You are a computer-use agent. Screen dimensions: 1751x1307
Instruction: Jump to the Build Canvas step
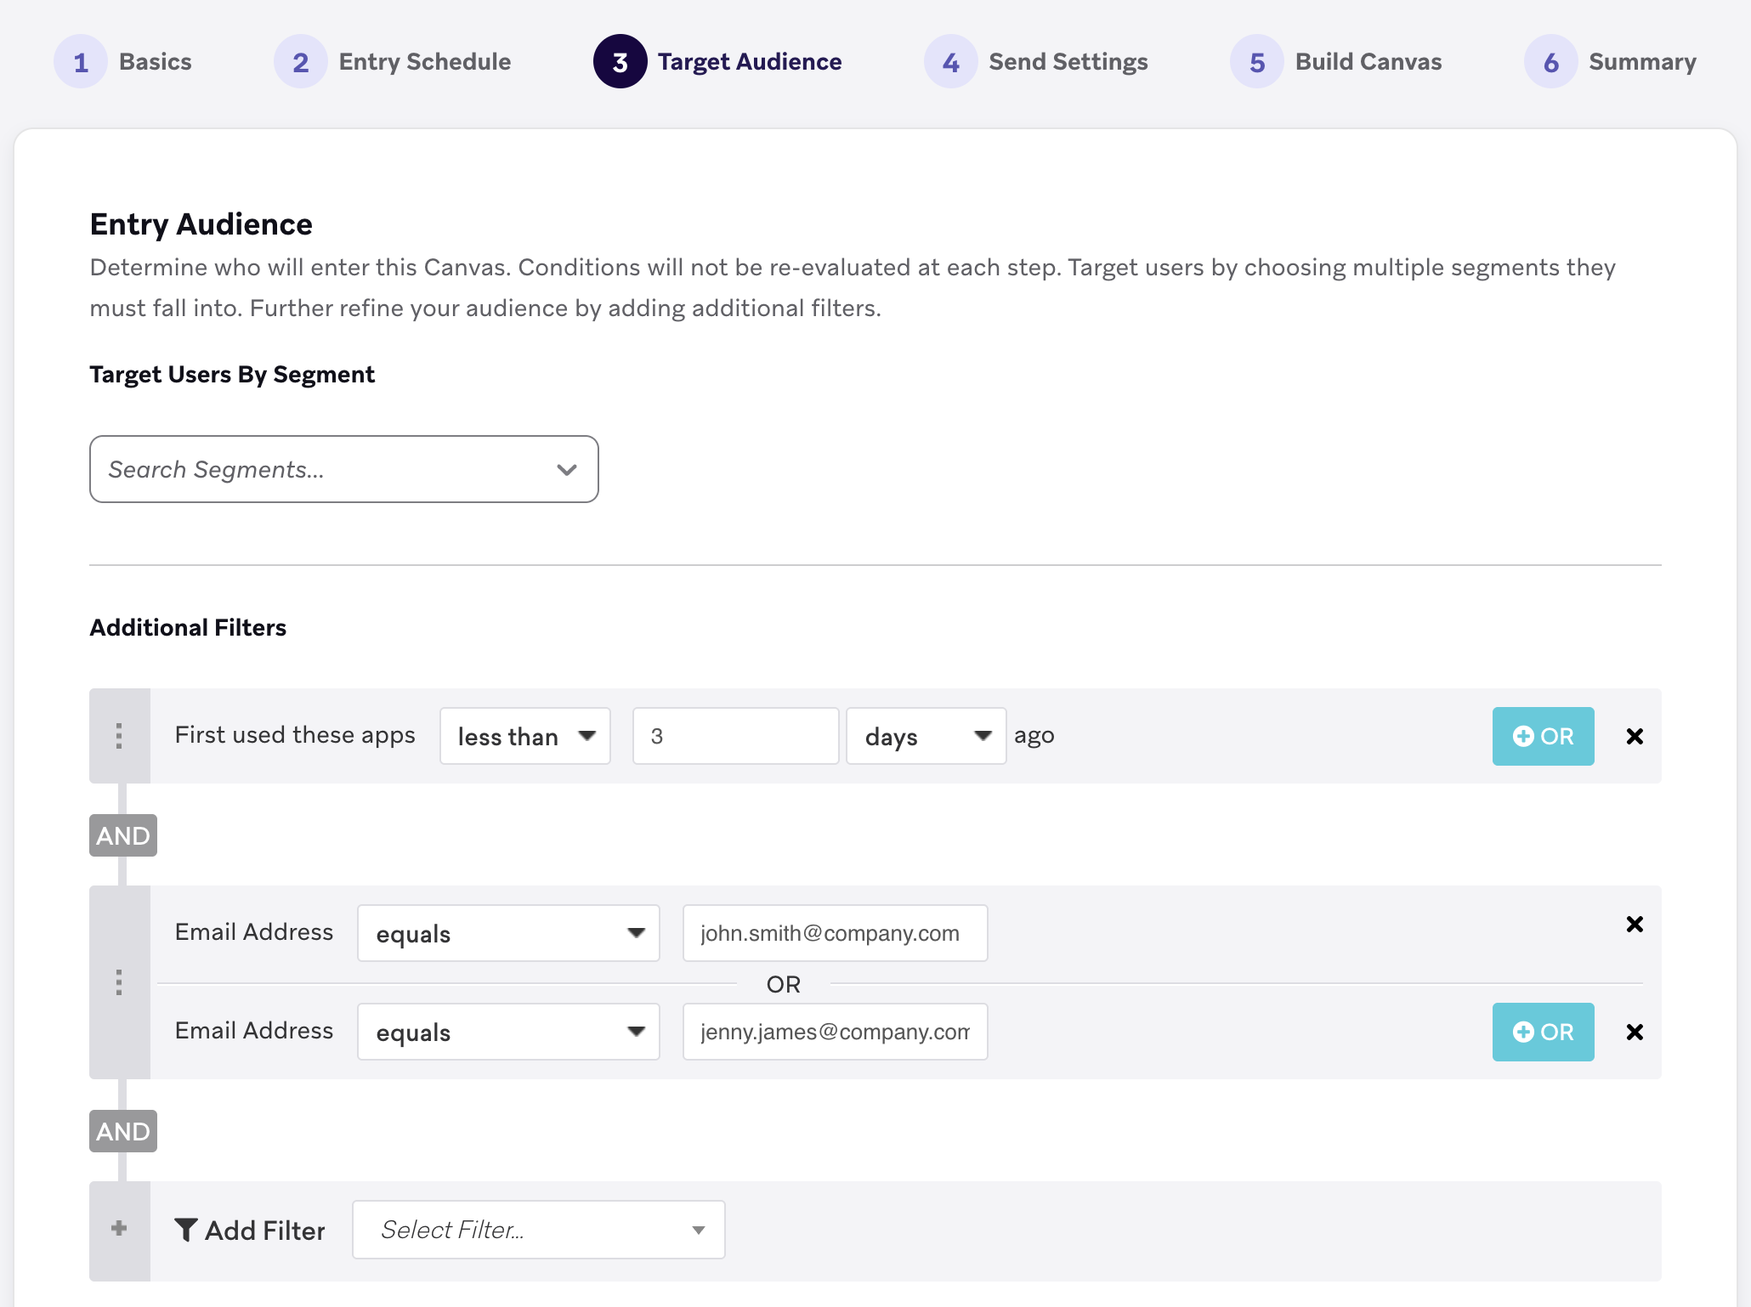1336,61
